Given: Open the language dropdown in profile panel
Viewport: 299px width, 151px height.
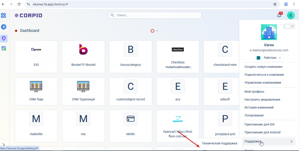Looking at the screenshot, I should pos(289,26).
